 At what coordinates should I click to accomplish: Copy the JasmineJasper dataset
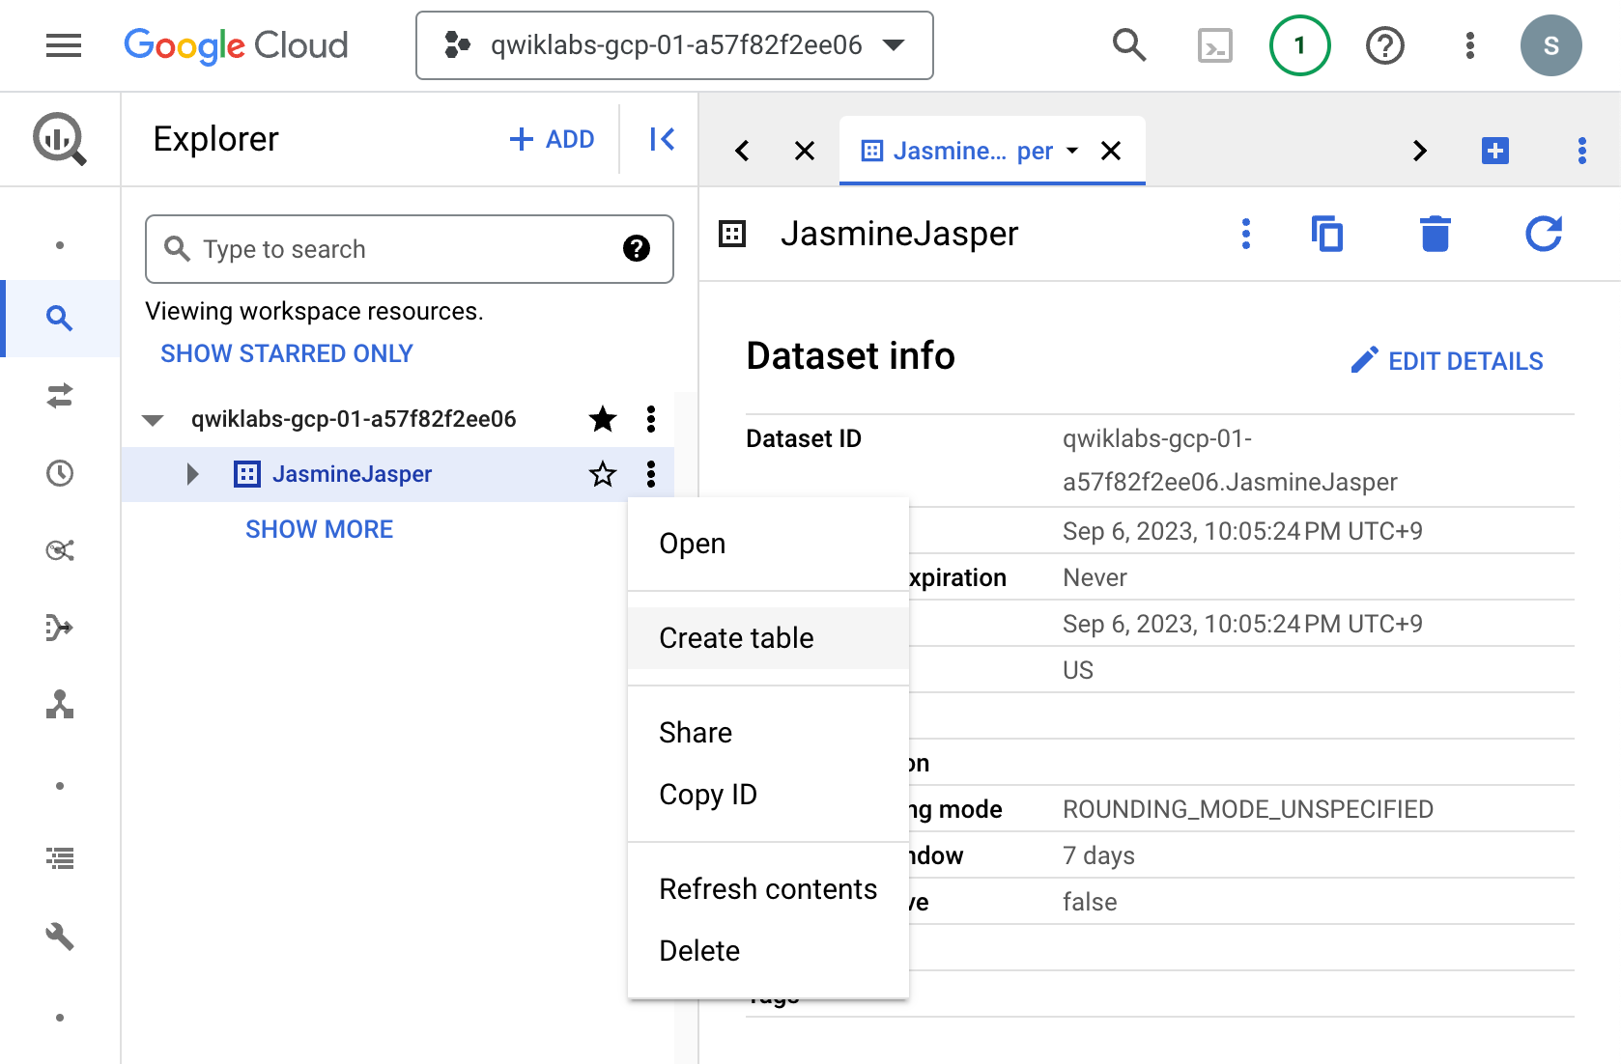(x=1327, y=234)
